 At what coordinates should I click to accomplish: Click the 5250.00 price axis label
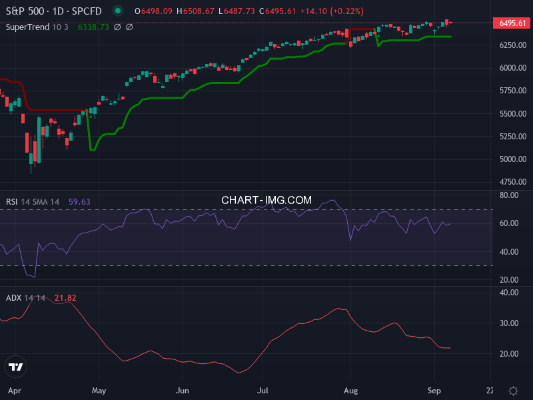point(513,137)
